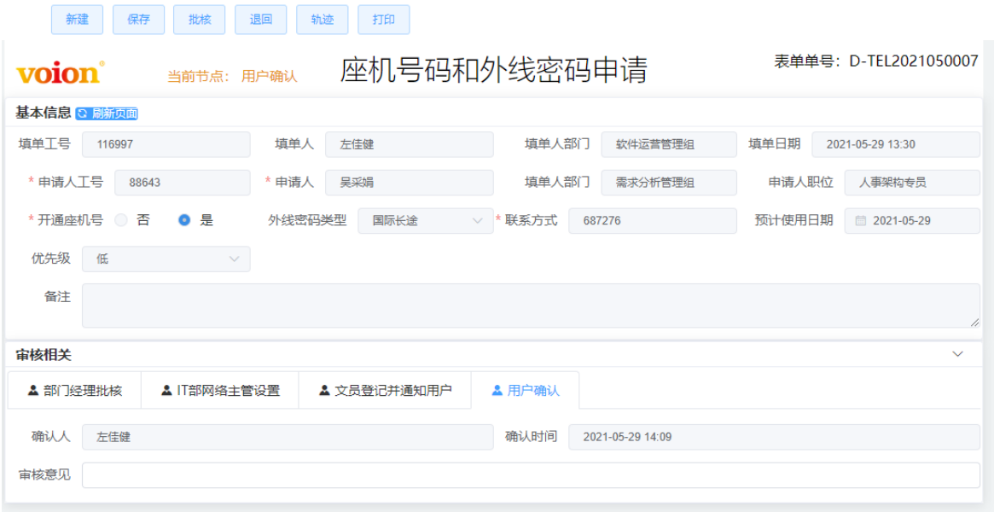994x512 pixels.
Task: Click the 申请人工号 field 88643
Action: pos(183,183)
